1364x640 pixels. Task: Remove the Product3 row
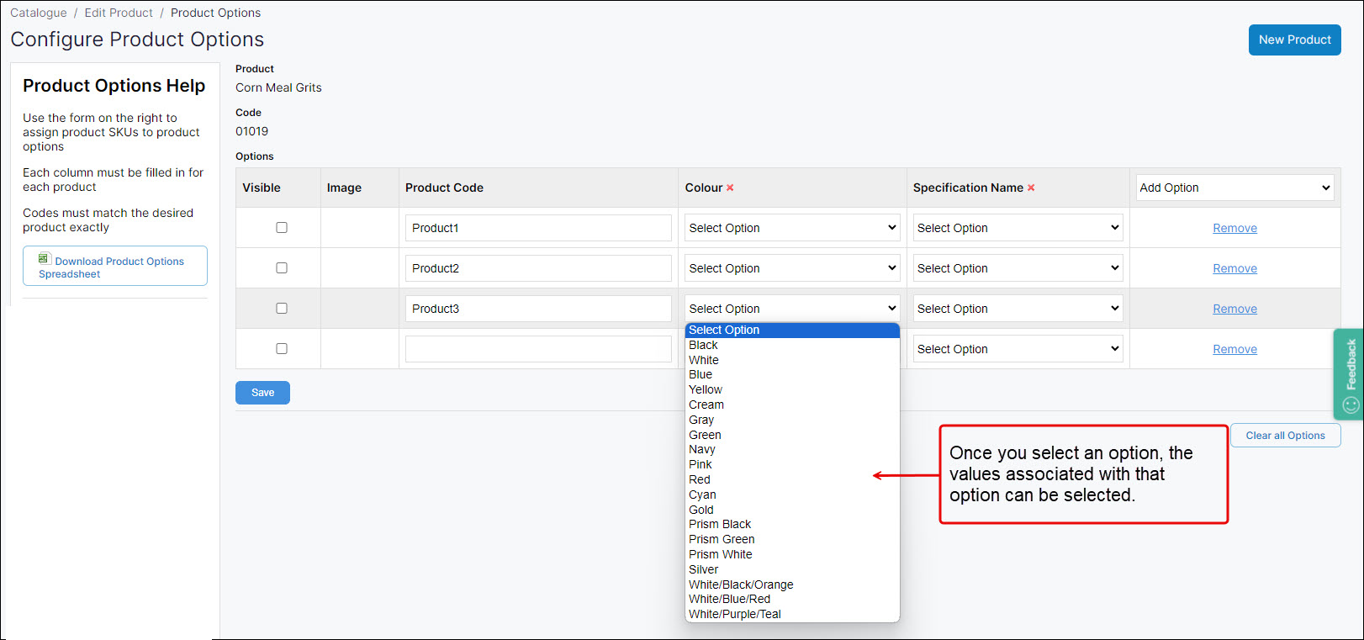pyautogui.click(x=1234, y=309)
